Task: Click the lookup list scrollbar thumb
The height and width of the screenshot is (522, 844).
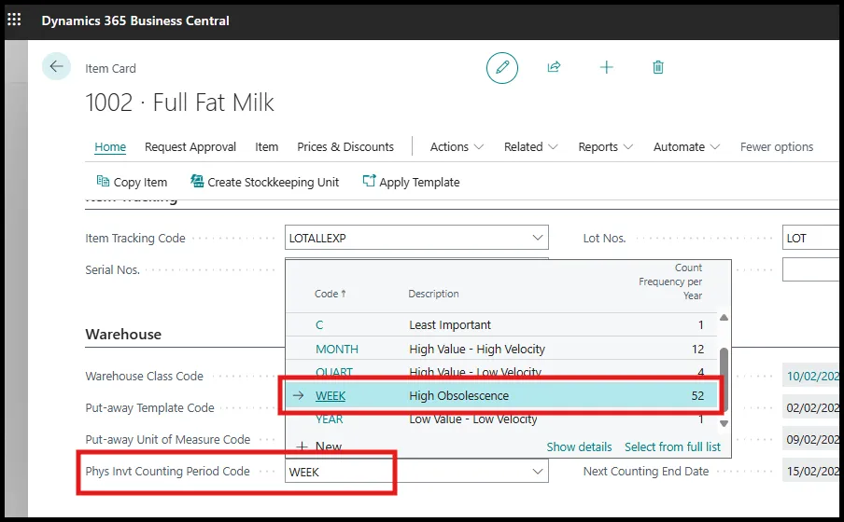Action: (x=724, y=379)
